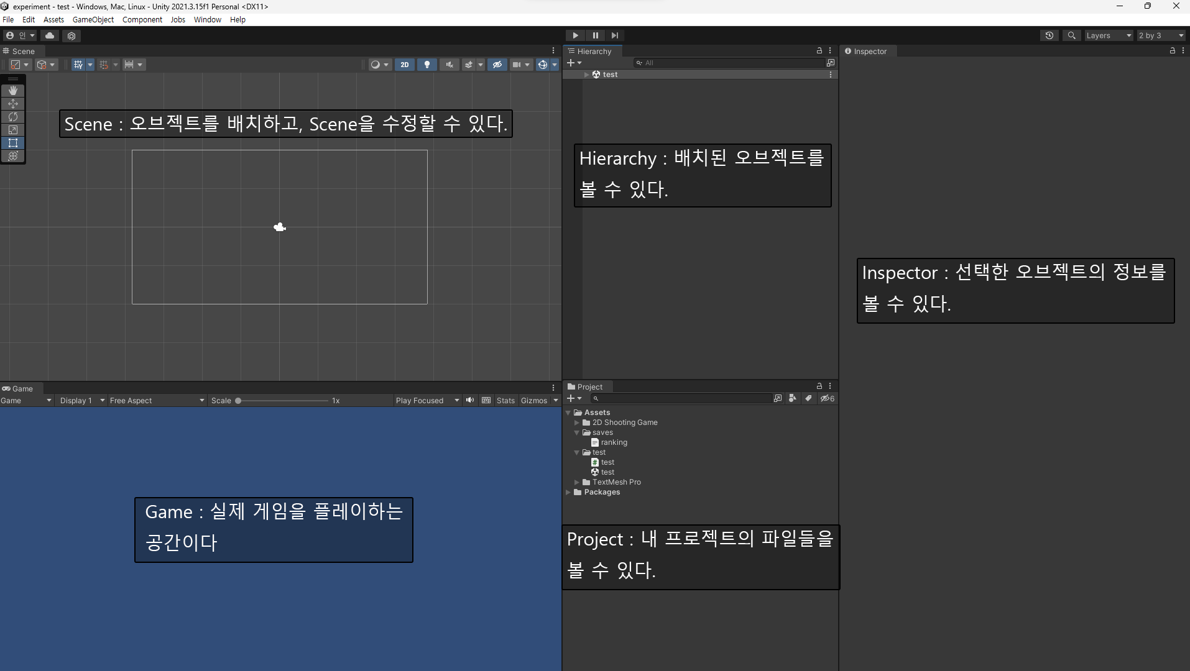
Task: Open the test scene row options menu
Action: coord(831,75)
